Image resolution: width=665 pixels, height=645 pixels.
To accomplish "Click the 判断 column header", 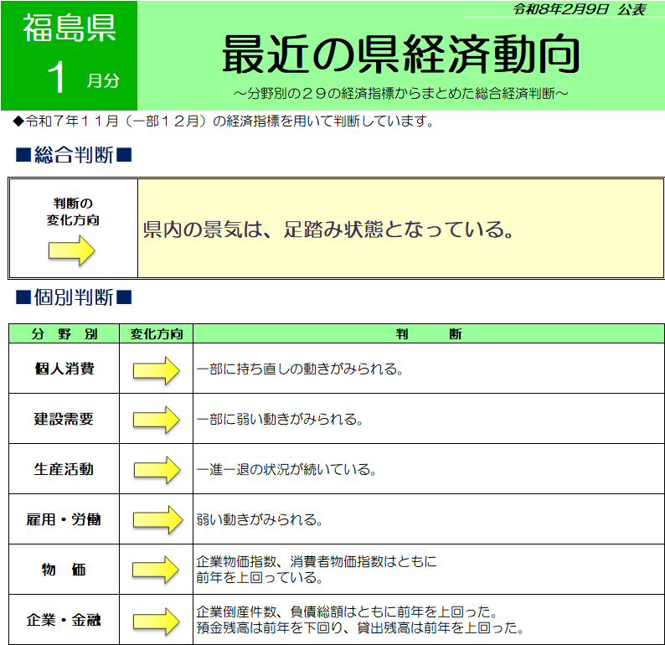I will click(x=428, y=334).
